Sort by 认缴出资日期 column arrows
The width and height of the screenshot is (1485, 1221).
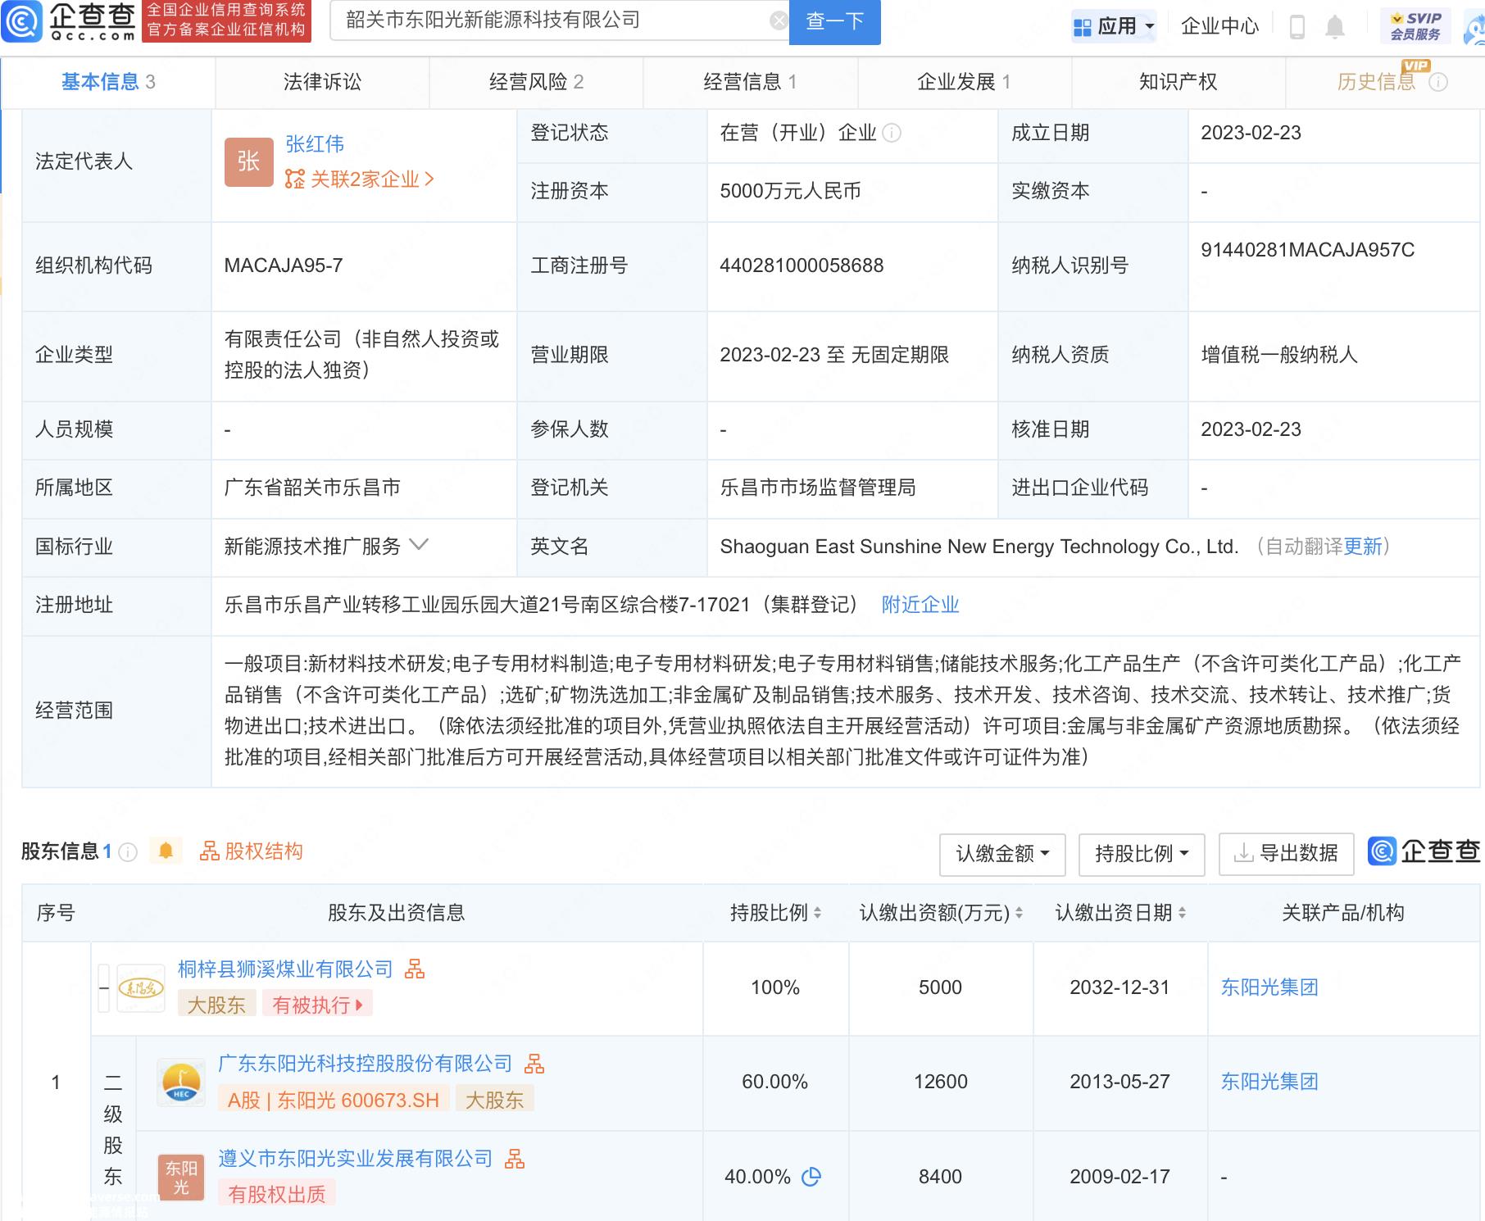click(1182, 913)
